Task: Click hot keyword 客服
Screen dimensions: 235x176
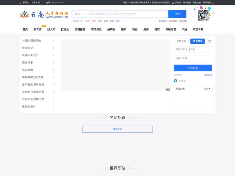Action: click(x=106, y=21)
